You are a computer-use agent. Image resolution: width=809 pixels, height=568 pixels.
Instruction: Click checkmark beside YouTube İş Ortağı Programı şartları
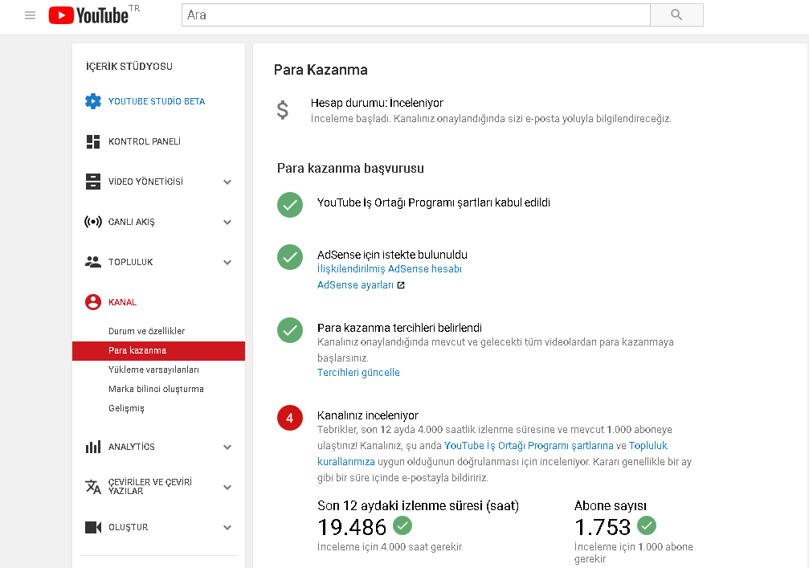coord(290,205)
